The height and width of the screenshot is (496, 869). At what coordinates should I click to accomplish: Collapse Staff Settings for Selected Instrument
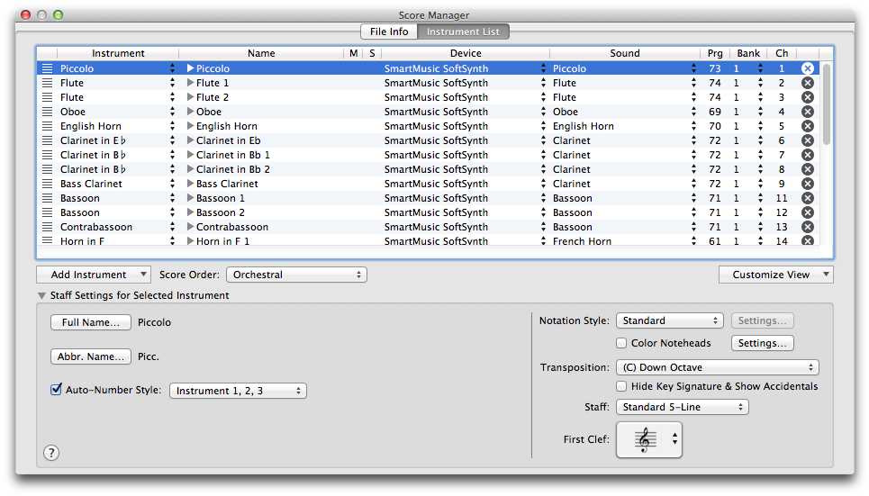(41, 296)
